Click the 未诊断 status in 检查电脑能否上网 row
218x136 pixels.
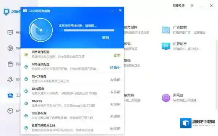tap(115, 129)
